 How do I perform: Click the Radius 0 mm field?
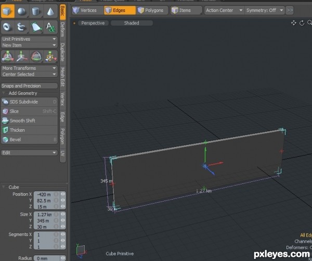tap(47, 258)
